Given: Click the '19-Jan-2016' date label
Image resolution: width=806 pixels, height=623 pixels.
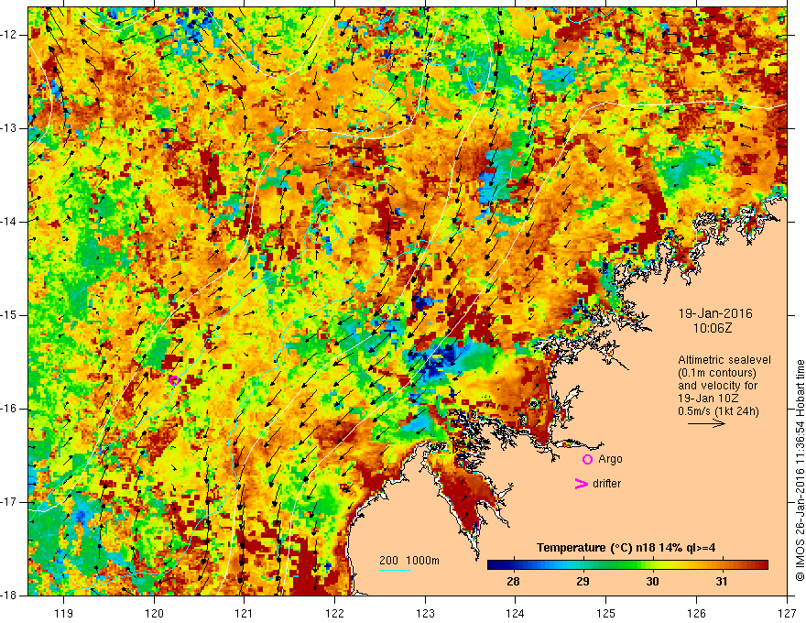Looking at the screenshot, I should click(x=715, y=313).
